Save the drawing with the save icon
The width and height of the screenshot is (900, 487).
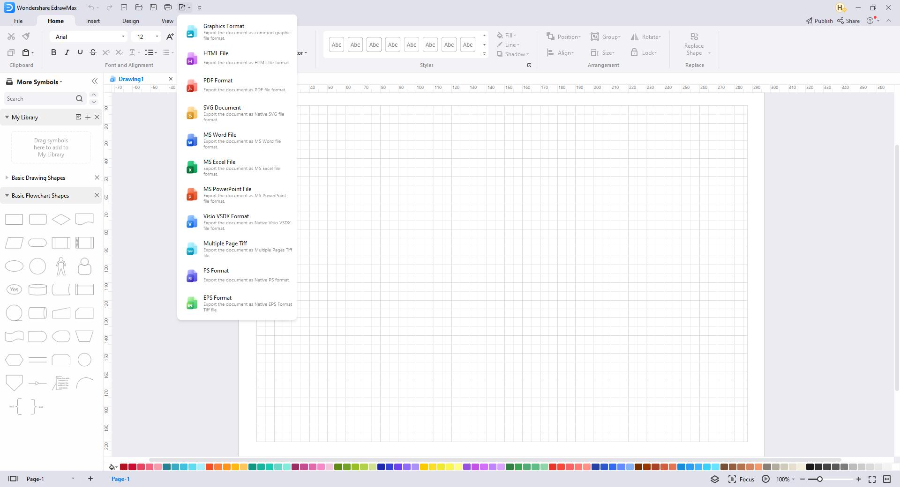pyautogui.click(x=153, y=7)
